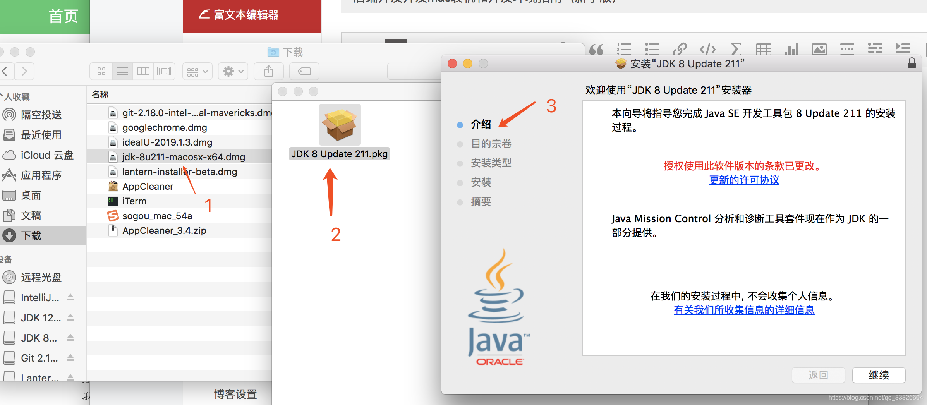Eject the IntelliJ... volume in sidebar
The width and height of the screenshot is (927, 405).
coord(70,297)
